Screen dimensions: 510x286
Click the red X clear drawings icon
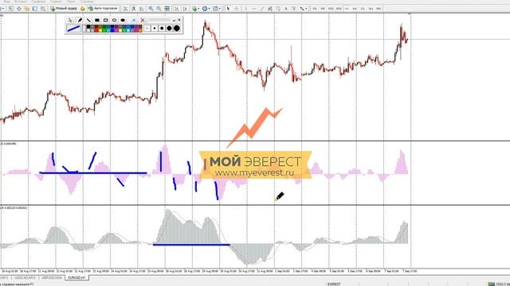[143, 20]
